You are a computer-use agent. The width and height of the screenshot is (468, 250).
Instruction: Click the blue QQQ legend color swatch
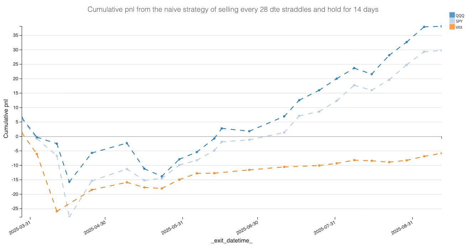point(452,15)
